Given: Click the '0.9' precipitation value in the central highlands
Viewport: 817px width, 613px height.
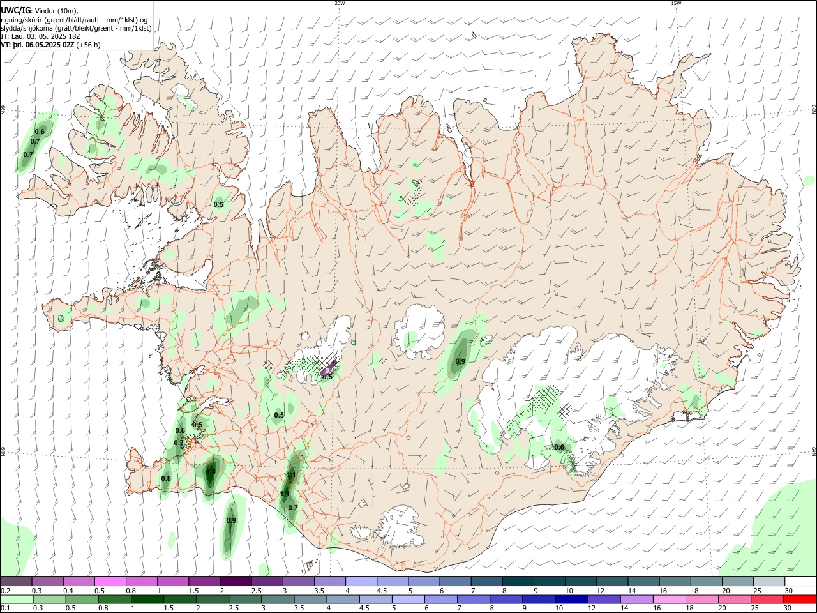Looking at the screenshot, I should (460, 362).
